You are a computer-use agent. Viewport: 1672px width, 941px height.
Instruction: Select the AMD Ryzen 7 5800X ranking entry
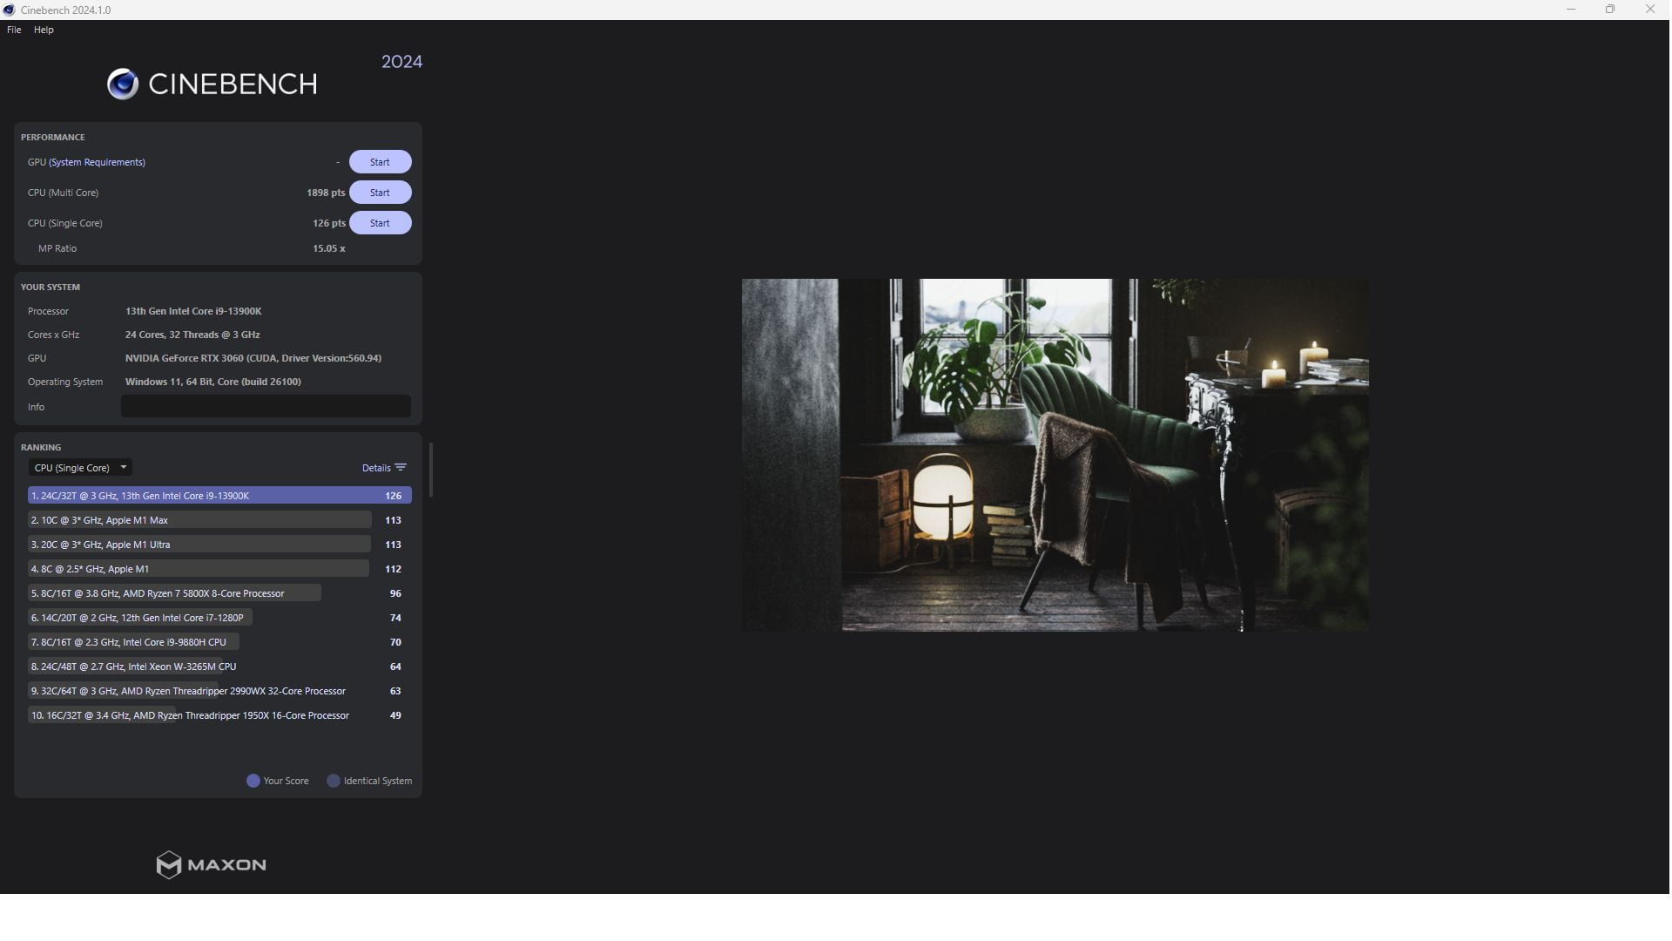click(x=219, y=593)
